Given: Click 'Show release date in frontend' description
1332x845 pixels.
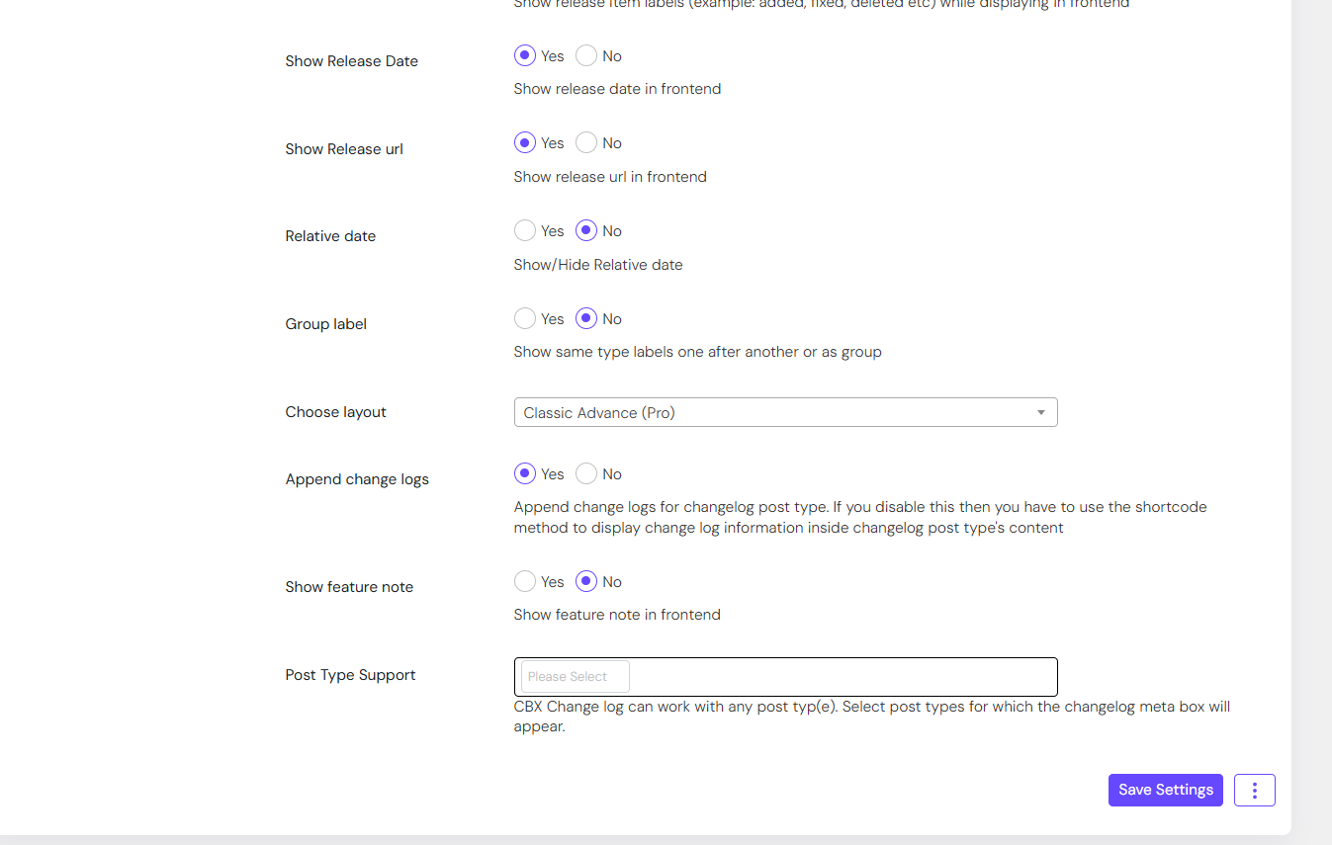Looking at the screenshot, I should click(617, 89).
